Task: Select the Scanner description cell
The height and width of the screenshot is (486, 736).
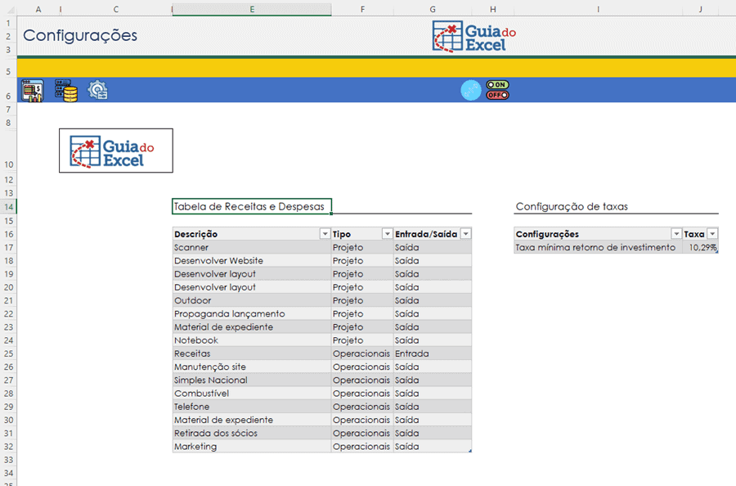Action: [x=251, y=247]
